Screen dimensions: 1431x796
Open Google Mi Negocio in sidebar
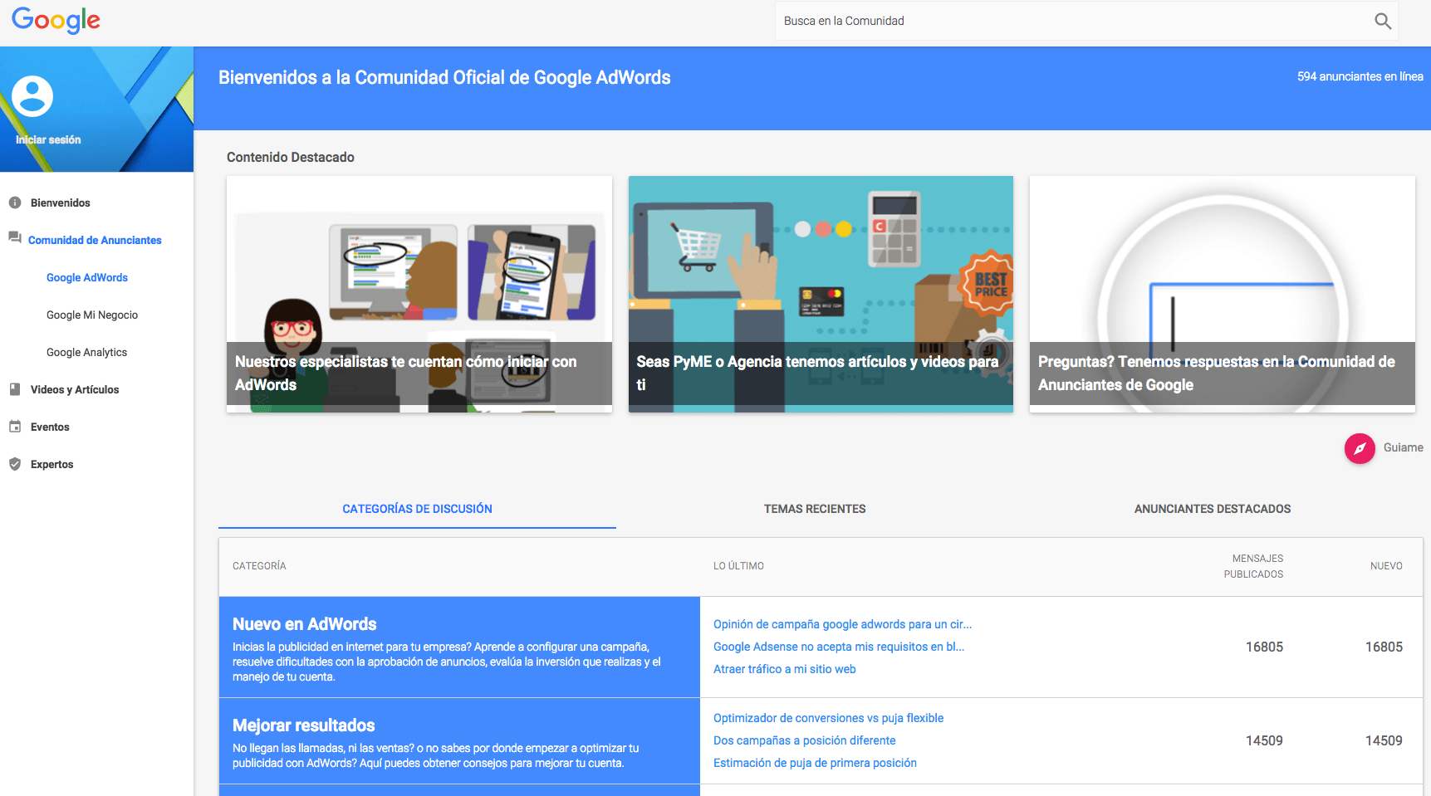(92, 315)
